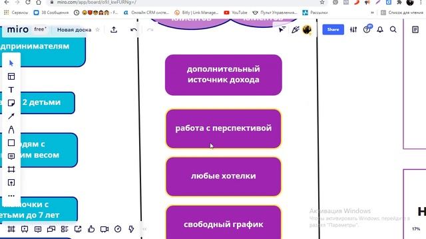The image size is (426, 239).
Task: Select the Shape rectangle tool
Action: [x=11, y=143]
